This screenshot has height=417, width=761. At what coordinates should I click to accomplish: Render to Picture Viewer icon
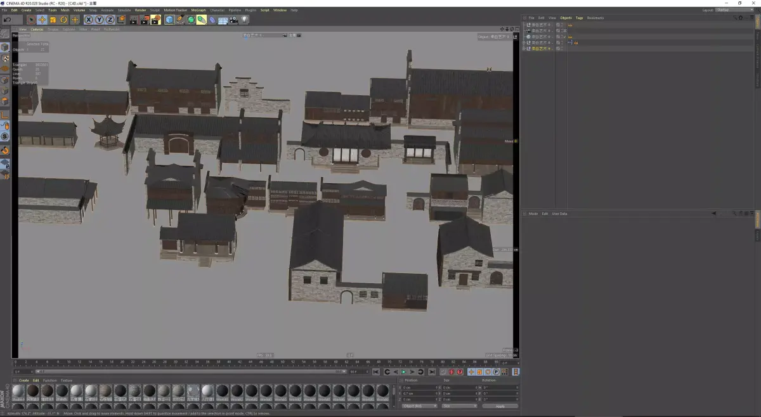click(x=145, y=20)
